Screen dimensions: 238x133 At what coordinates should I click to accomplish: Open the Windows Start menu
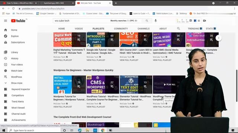[x=4, y=130]
